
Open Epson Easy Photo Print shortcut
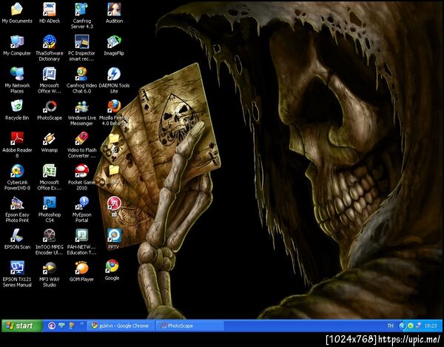[17, 209]
